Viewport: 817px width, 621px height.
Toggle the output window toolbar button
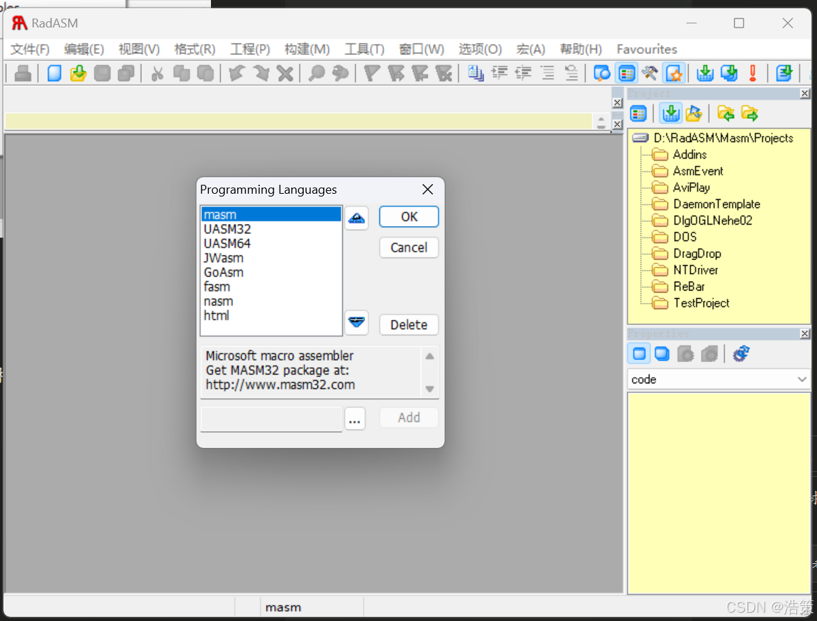coord(602,74)
